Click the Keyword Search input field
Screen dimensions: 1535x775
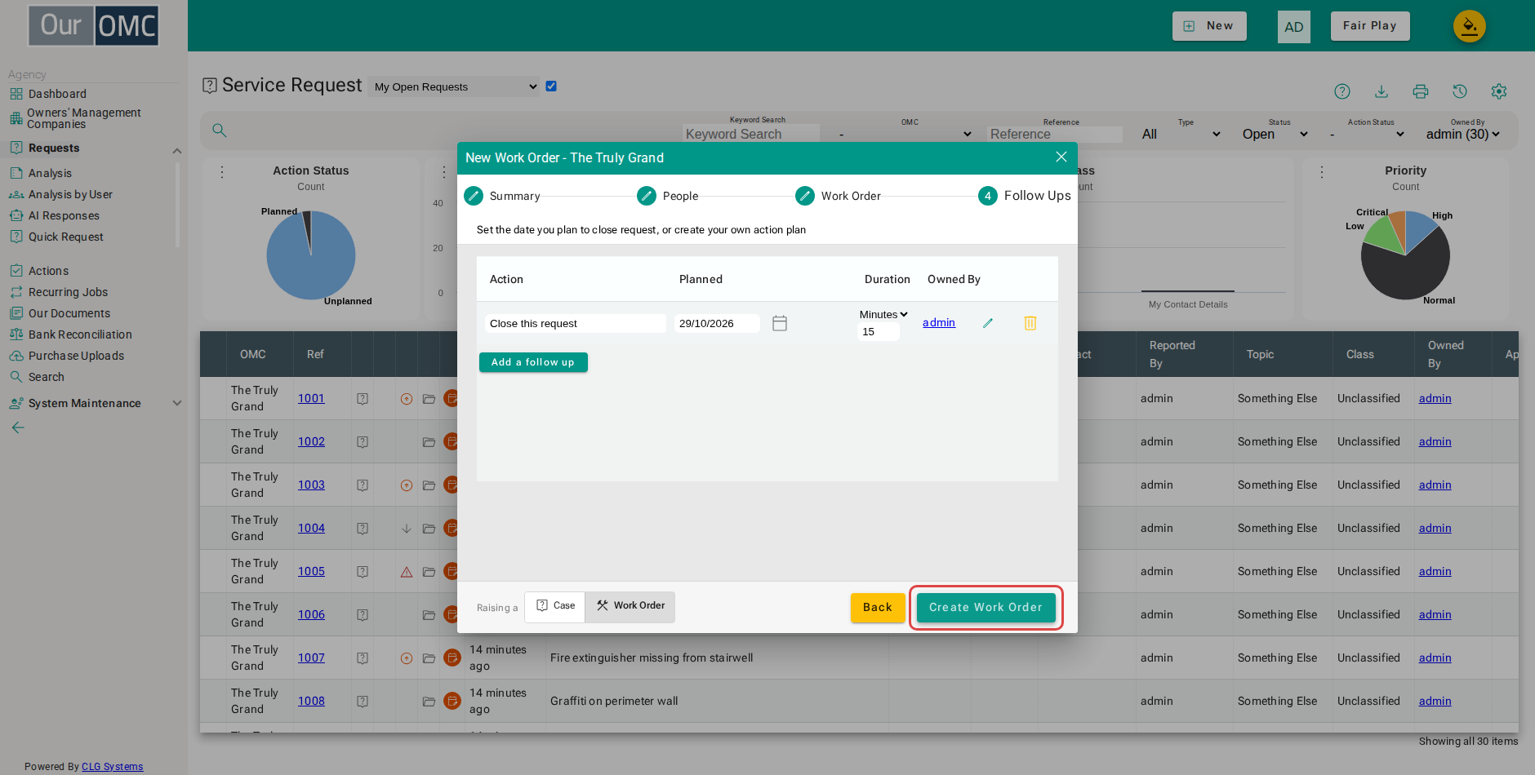[751, 134]
